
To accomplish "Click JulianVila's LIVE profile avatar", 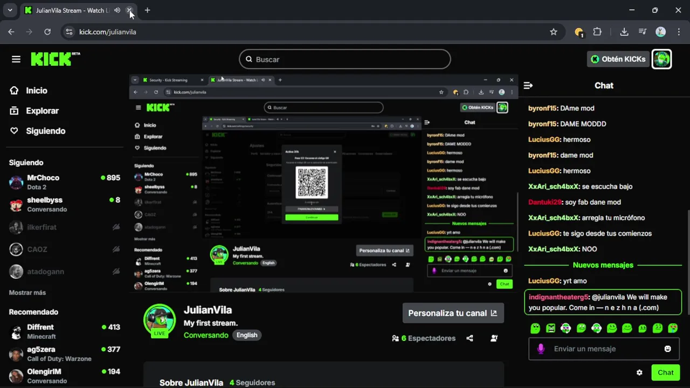I will pos(160,321).
